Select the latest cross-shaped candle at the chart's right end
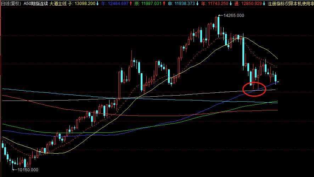This screenshot has height=177, width=314. tap(278, 82)
